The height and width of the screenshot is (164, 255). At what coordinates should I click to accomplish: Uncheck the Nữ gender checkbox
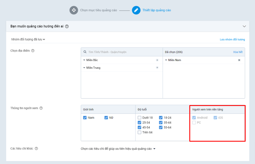106,117
